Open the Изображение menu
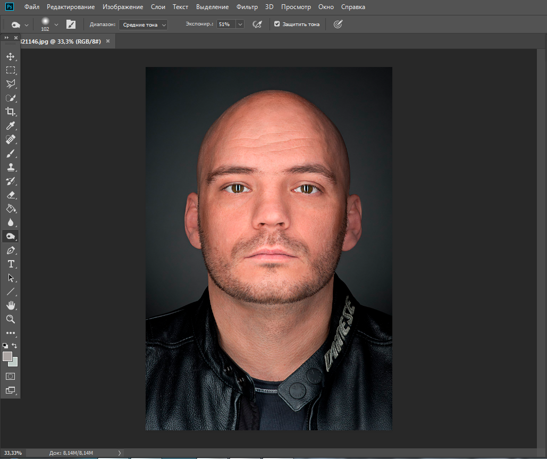The image size is (547, 459). click(x=123, y=7)
